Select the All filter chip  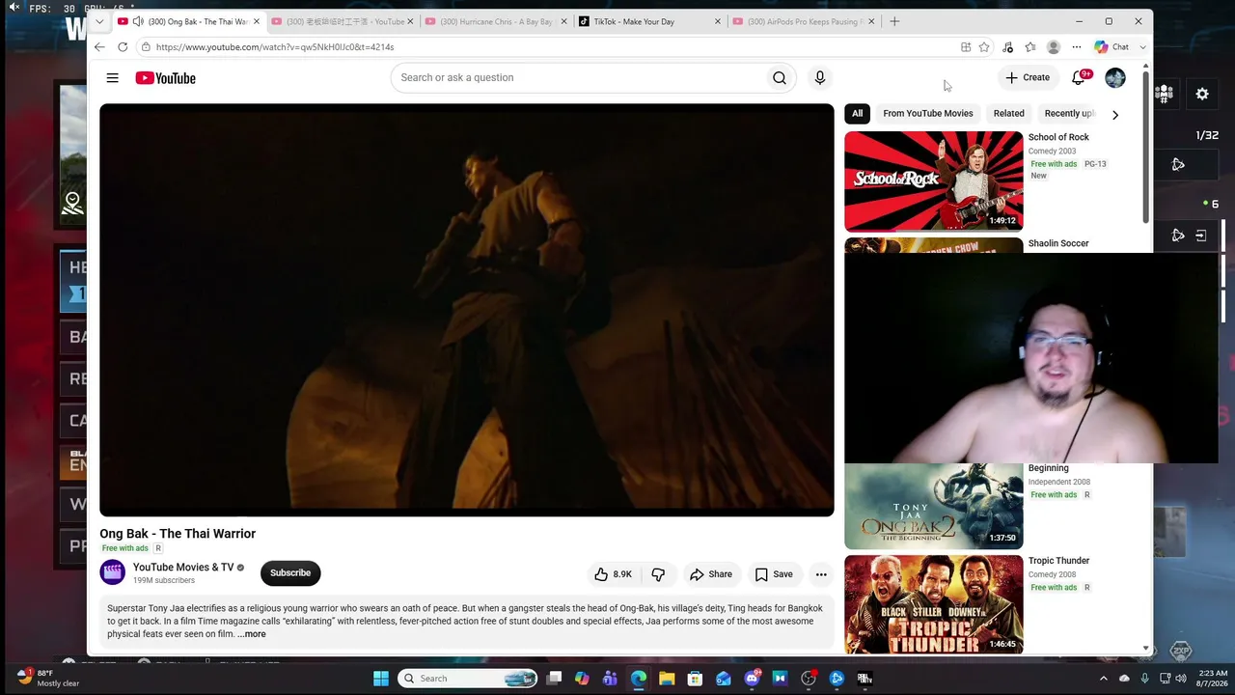tap(857, 114)
